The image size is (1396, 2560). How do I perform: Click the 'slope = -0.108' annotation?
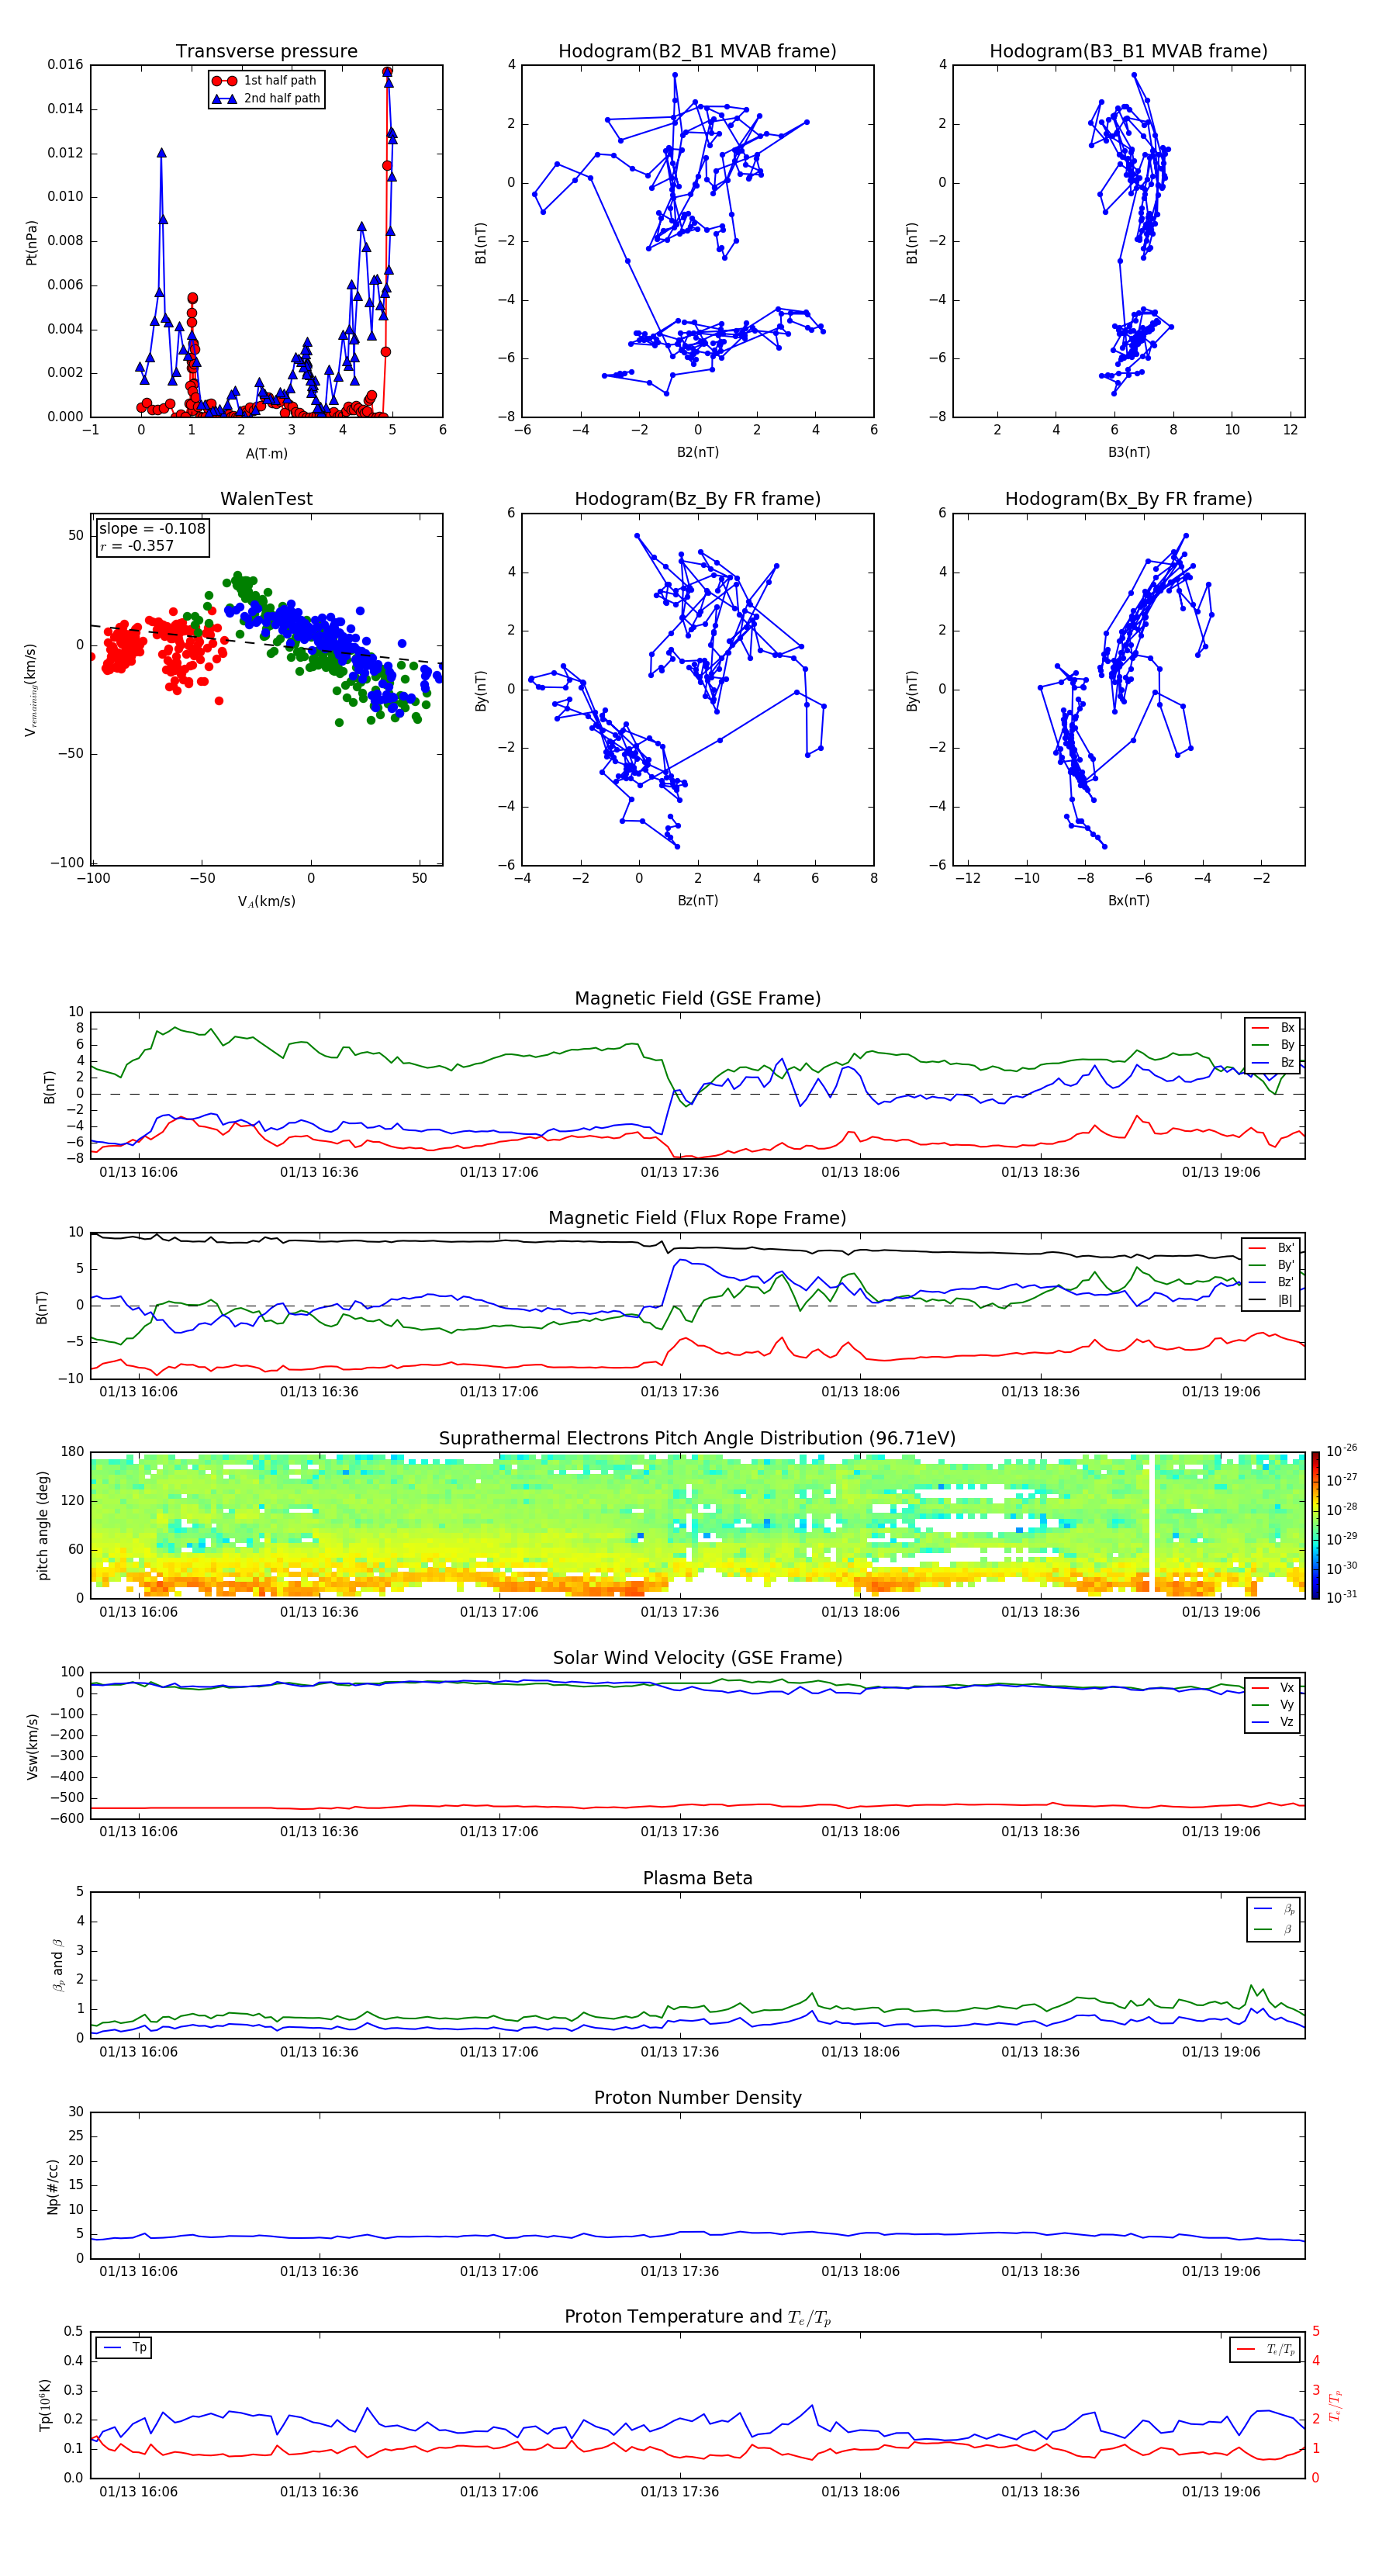[152, 529]
